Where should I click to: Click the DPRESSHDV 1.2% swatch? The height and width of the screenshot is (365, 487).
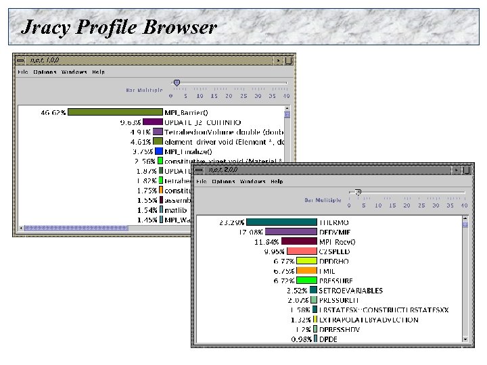point(315,329)
